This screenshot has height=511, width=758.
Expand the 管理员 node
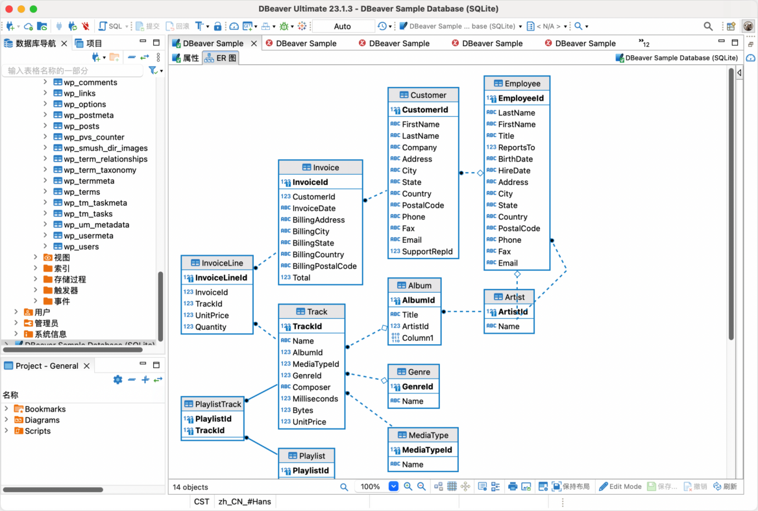(16, 323)
